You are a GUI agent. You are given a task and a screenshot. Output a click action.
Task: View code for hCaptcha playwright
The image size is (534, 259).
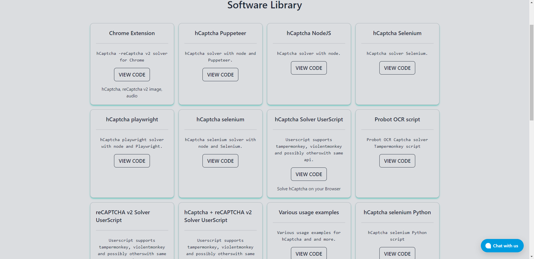[x=132, y=161]
